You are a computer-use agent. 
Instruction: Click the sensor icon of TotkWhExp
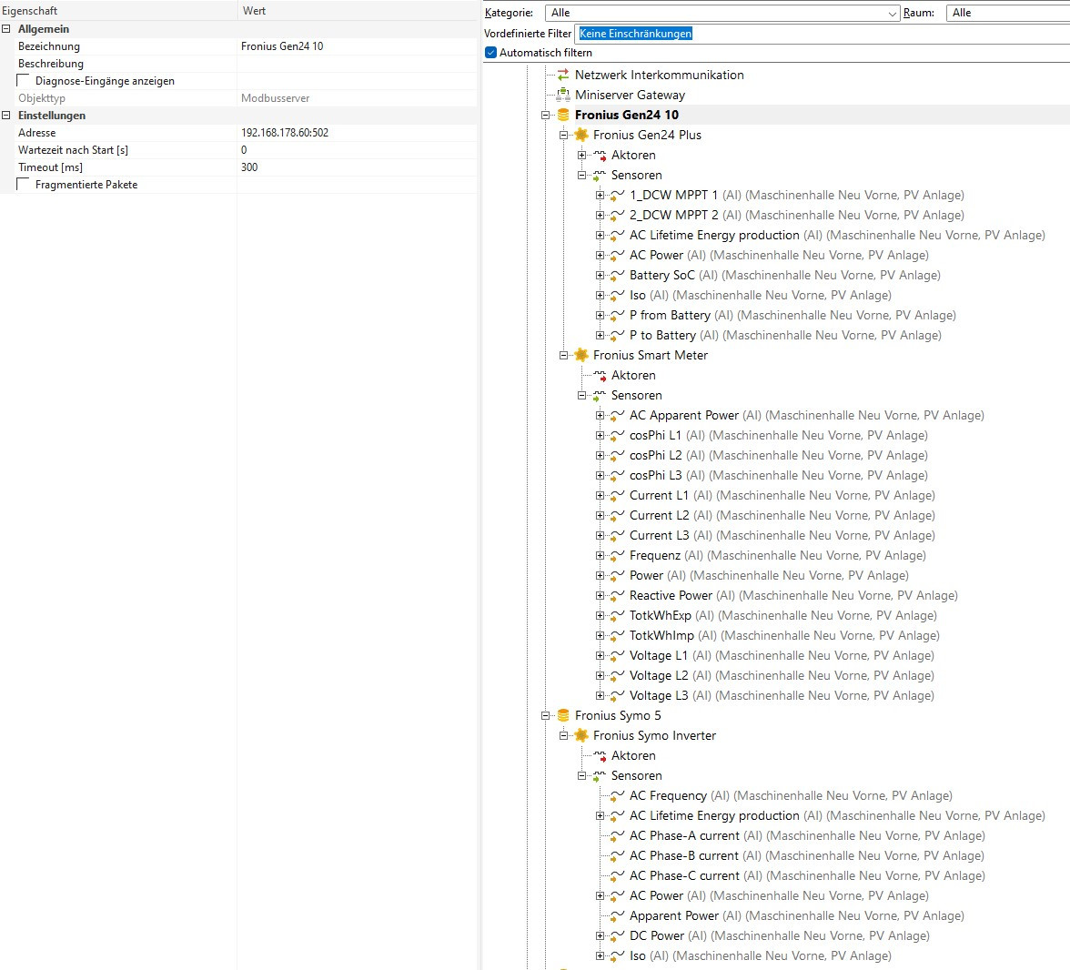[617, 616]
